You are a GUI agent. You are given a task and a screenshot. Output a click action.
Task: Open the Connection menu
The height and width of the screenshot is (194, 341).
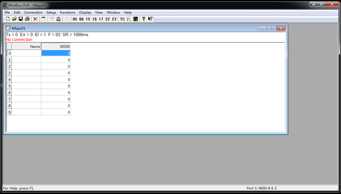(33, 13)
